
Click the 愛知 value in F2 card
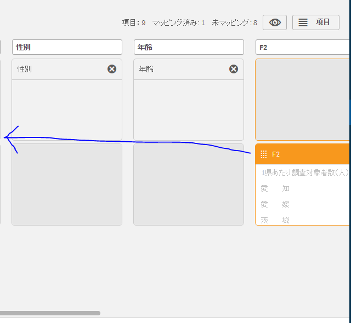click(275, 188)
